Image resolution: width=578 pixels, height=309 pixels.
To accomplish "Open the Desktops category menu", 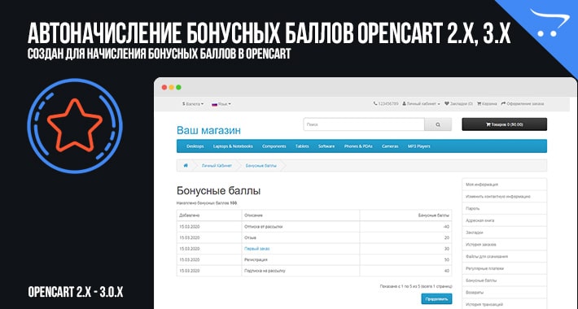I will tap(195, 146).
